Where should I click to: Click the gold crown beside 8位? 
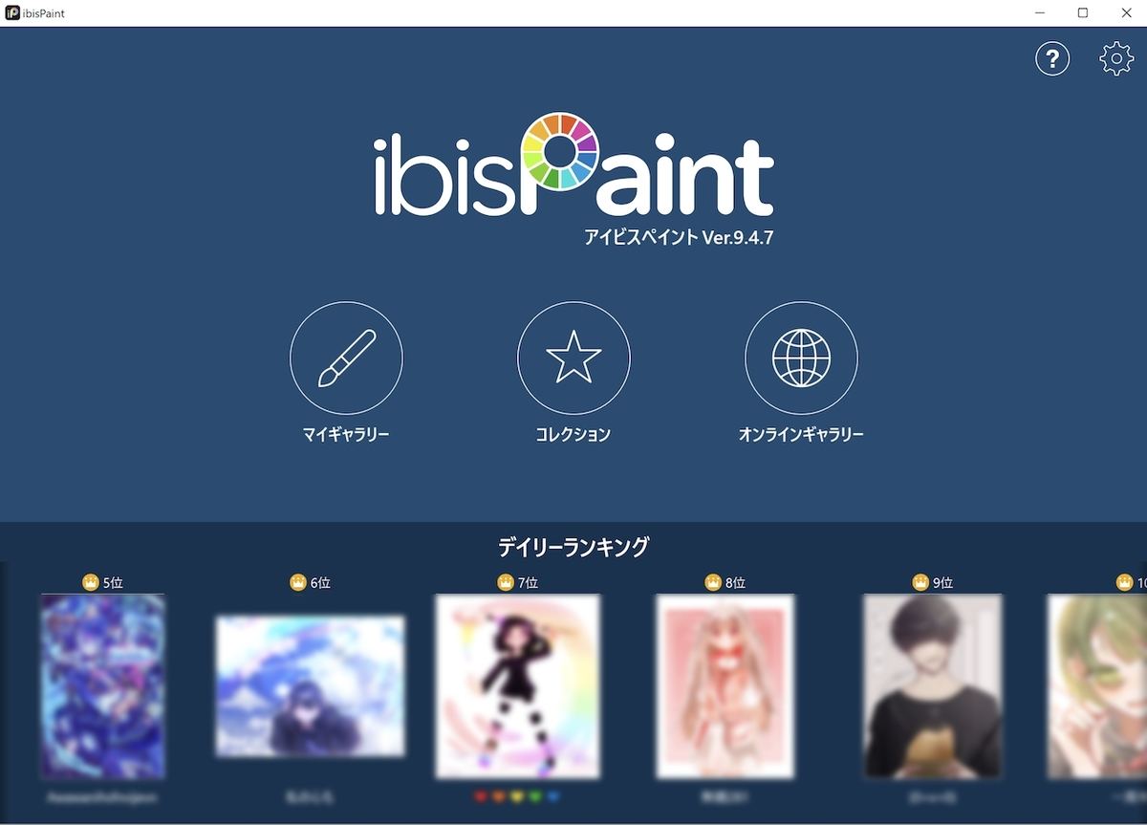(x=713, y=582)
